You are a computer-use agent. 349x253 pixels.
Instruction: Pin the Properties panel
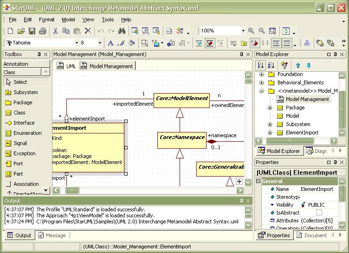tap(335, 162)
